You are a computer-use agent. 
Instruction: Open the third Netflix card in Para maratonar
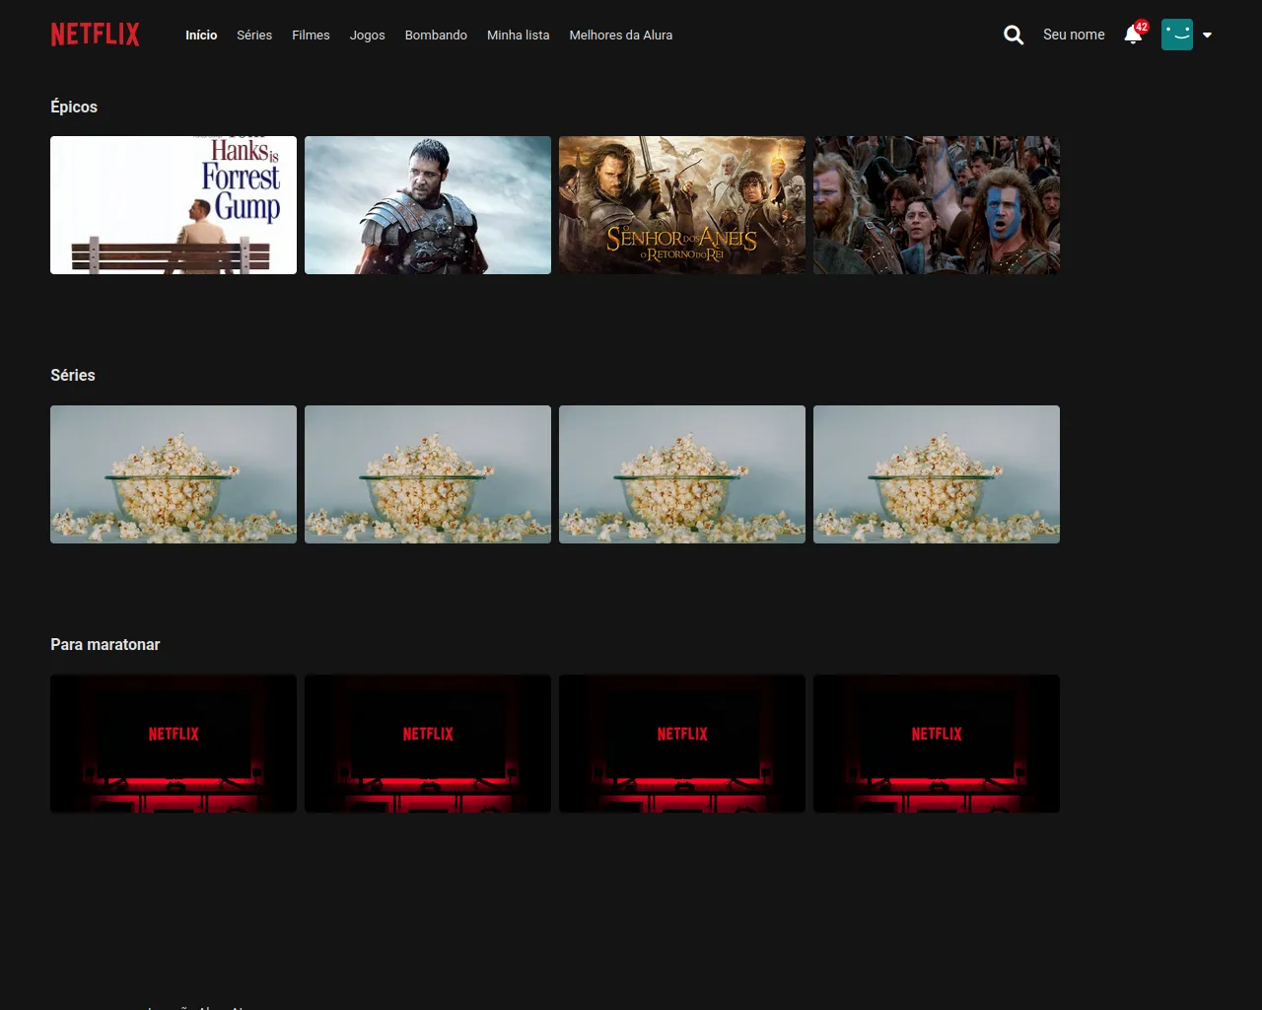click(682, 744)
